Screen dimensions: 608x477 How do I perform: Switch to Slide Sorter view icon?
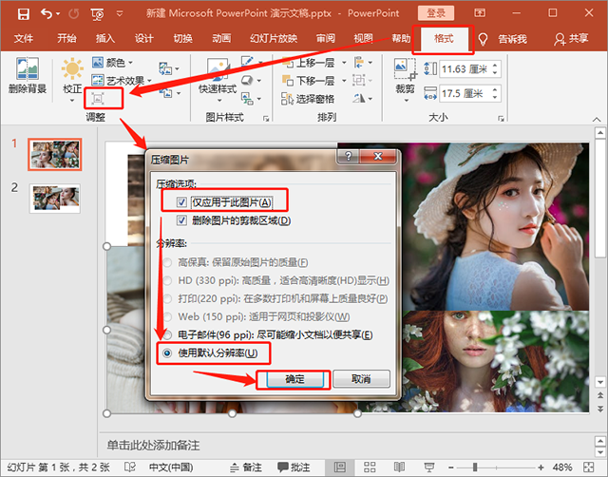pos(370,467)
